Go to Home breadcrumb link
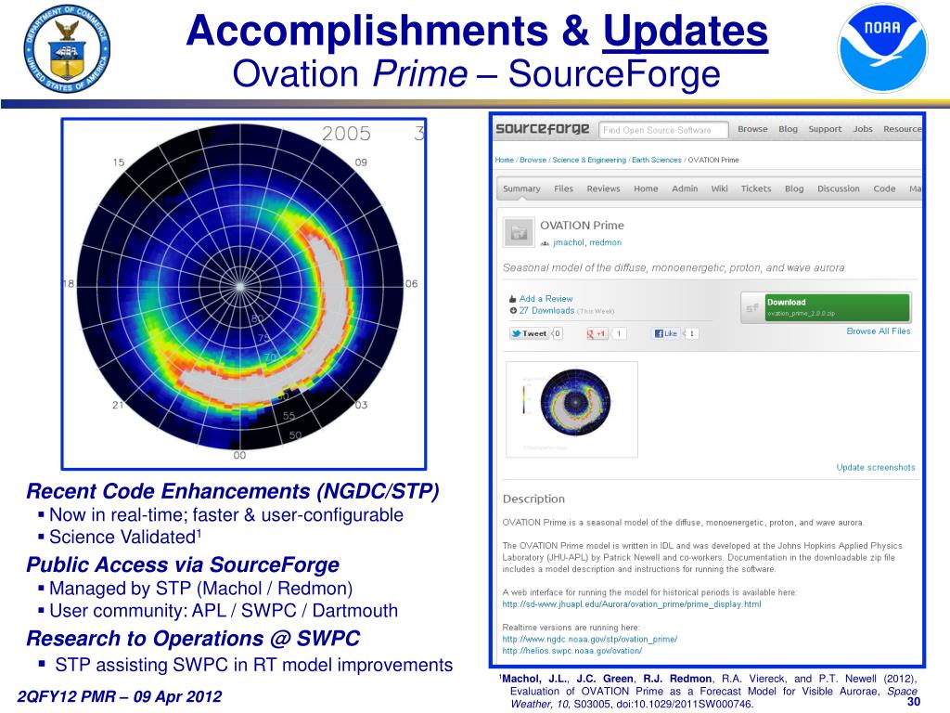Viewport: 950px width, 713px height. click(x=504, y=160)
